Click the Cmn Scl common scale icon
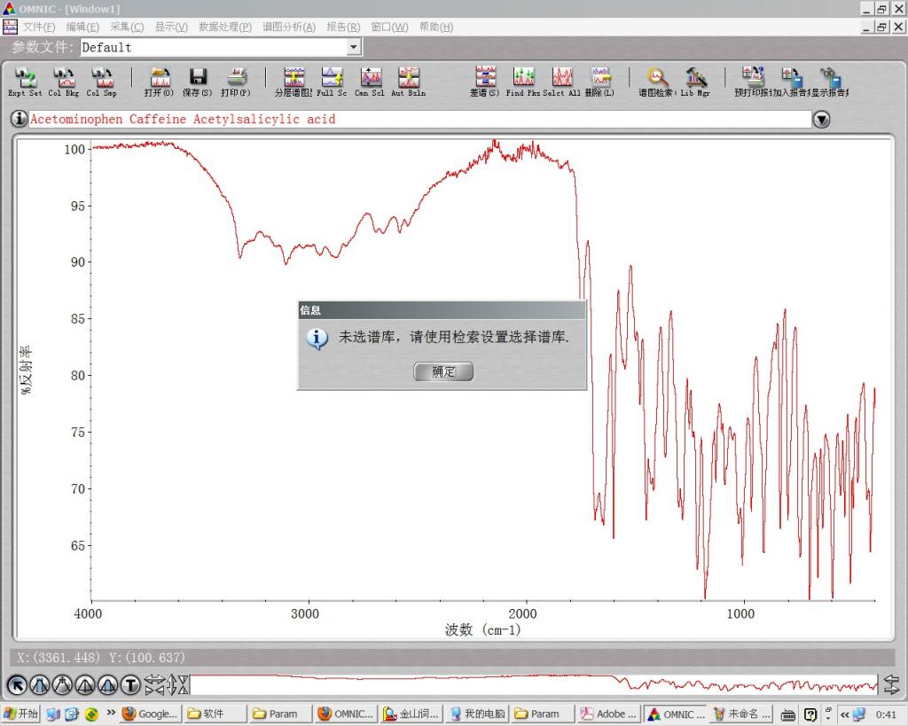 pos(370,81)
